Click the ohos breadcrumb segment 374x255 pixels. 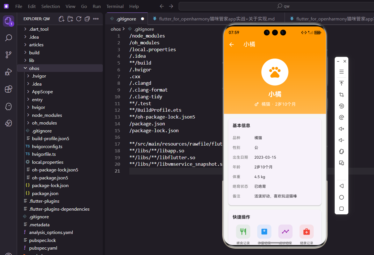coord(116,29)
